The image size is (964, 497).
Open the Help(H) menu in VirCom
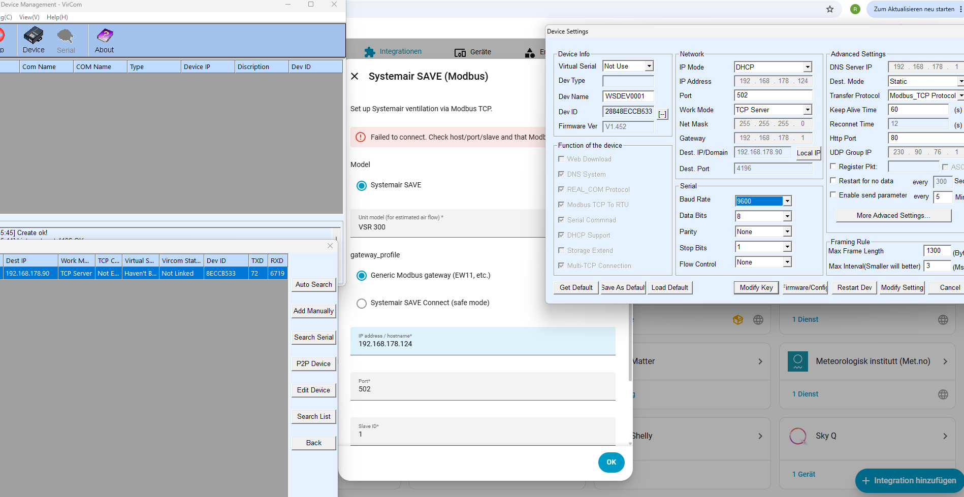pos(57,17)
